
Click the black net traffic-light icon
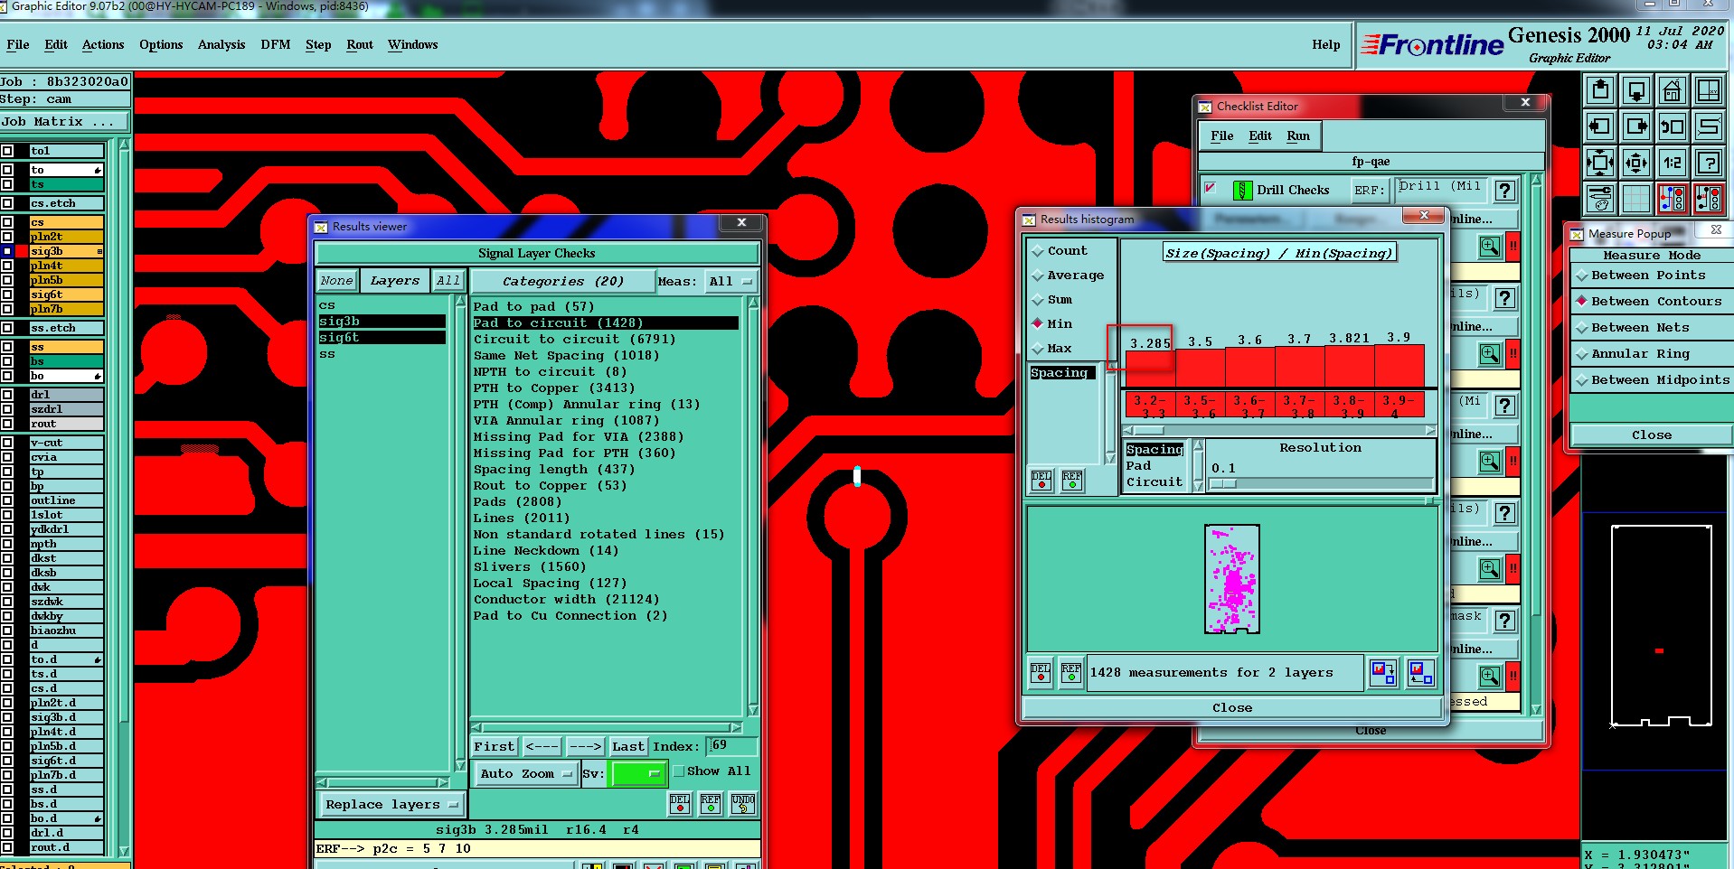click(1709, 198)
